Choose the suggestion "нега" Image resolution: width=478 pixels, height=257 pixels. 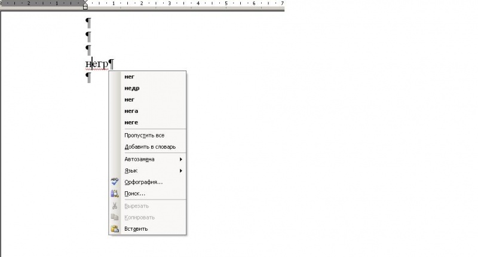pos(131,111)
